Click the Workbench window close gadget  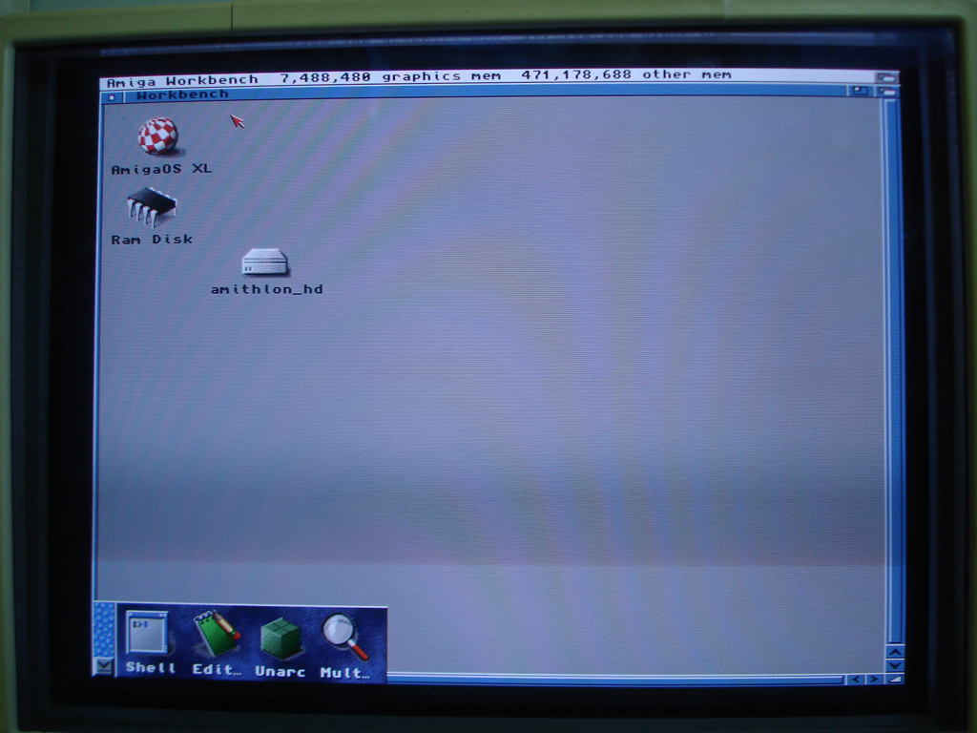point(112,97)
